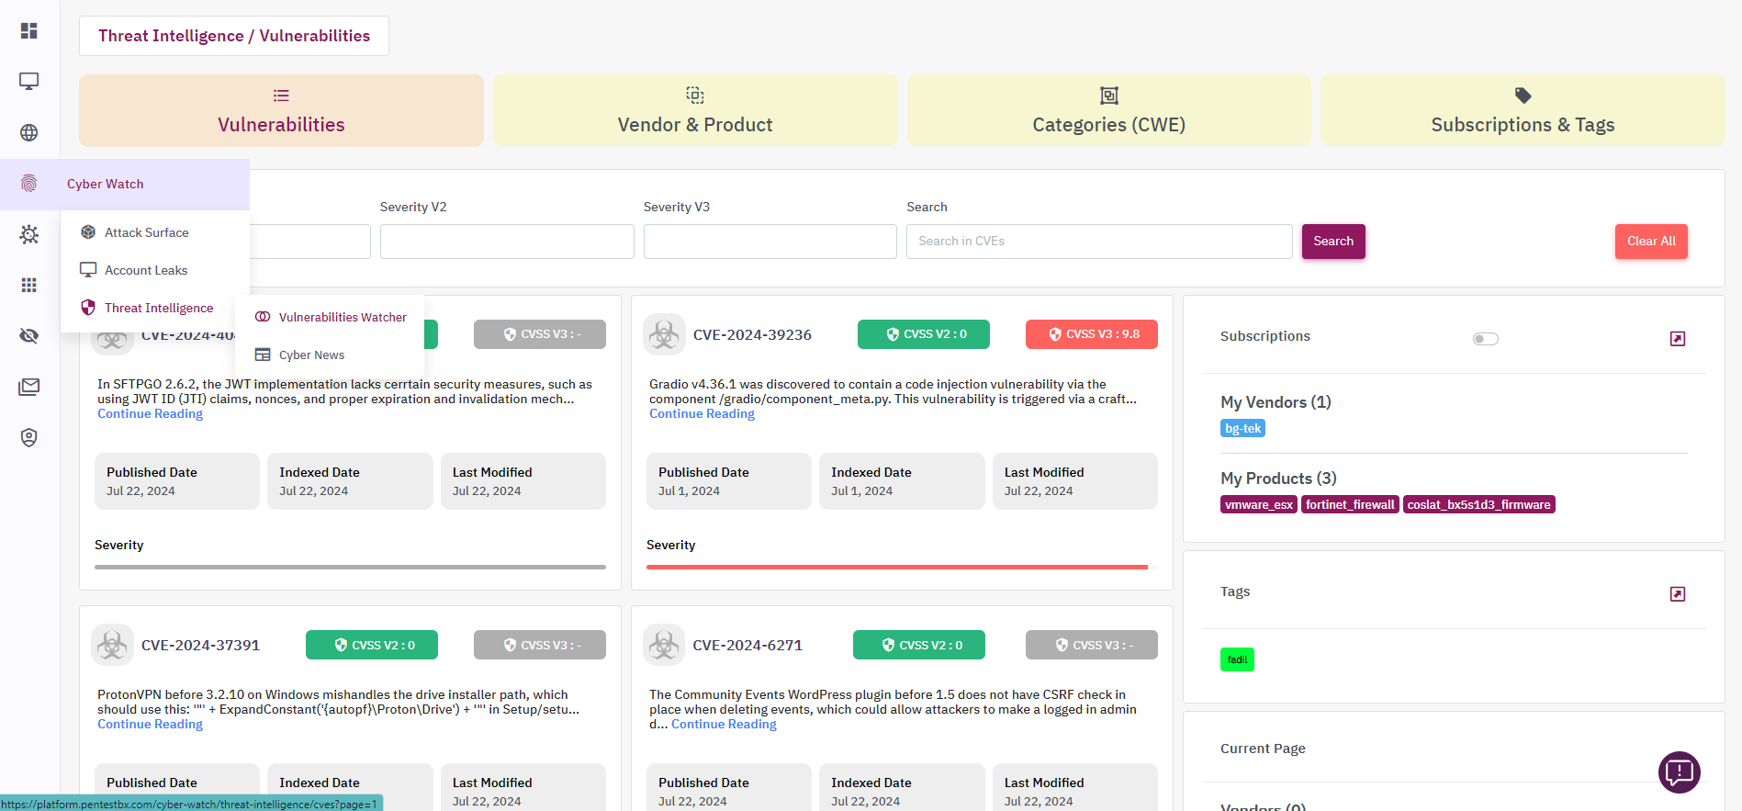Switch to Categories (CWE) tab
The image size is (1742, 811).
tap(1108, 110)
